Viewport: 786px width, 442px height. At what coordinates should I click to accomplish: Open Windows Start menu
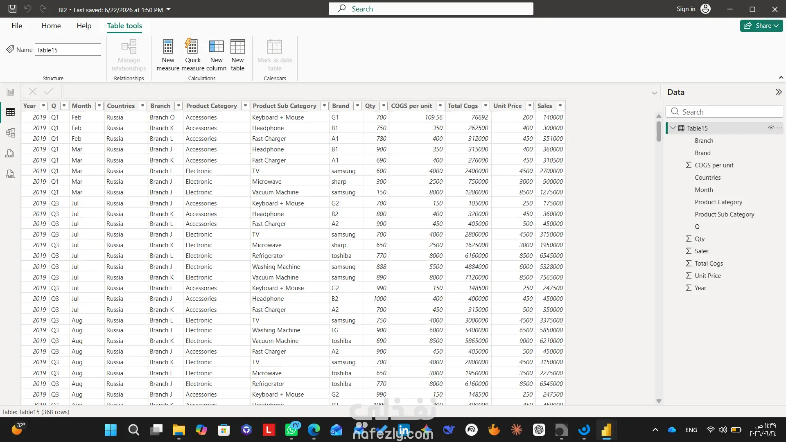pyautogui.click(x=111, y=430)
